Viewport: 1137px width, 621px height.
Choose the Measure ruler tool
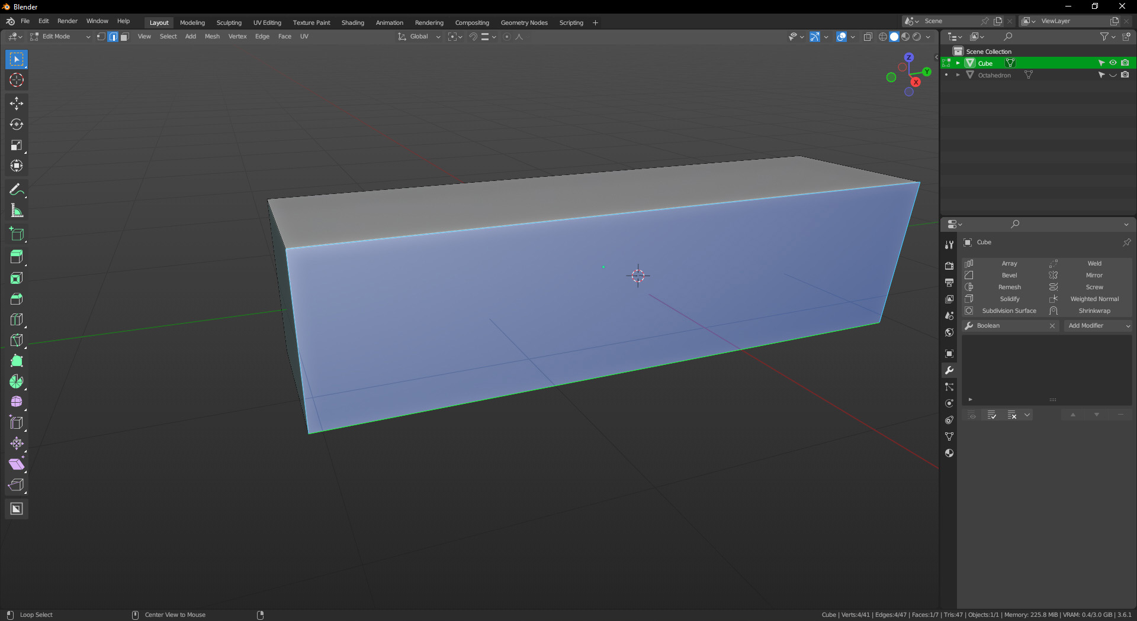[17, 211]
